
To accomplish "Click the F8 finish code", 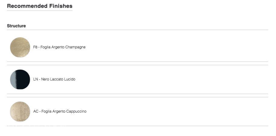I will point(35,47).
